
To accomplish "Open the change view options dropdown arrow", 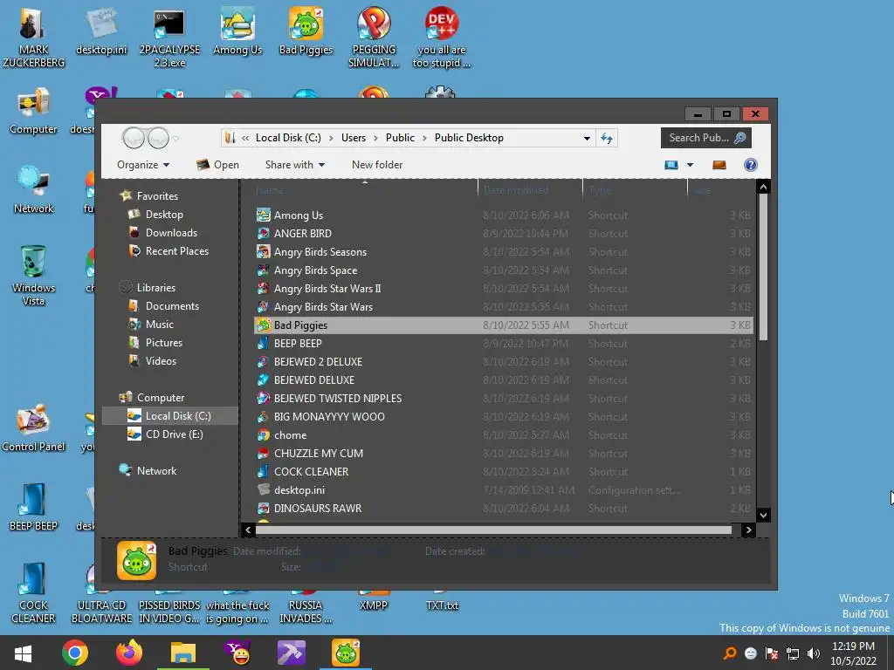I will (690, 165).
